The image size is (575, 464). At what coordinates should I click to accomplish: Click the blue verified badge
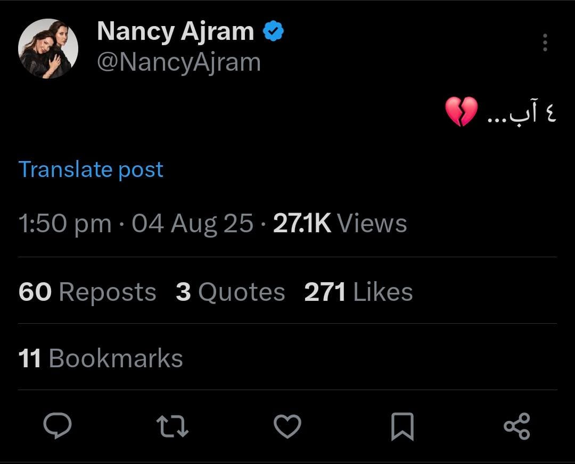[x=274, y=32]
